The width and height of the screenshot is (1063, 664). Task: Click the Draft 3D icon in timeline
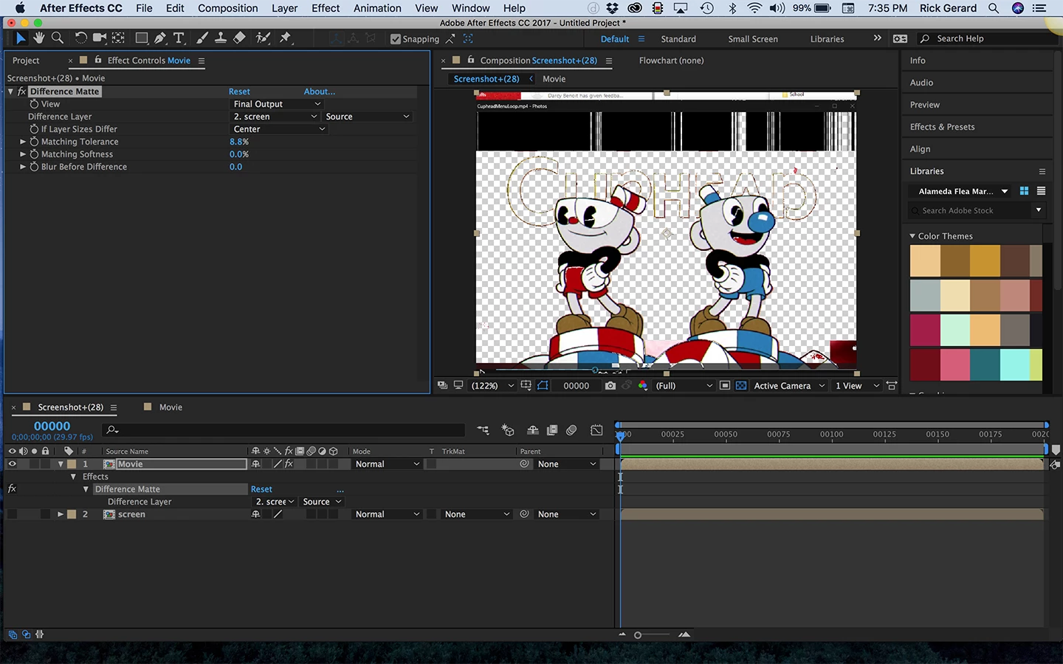[508, 430]
